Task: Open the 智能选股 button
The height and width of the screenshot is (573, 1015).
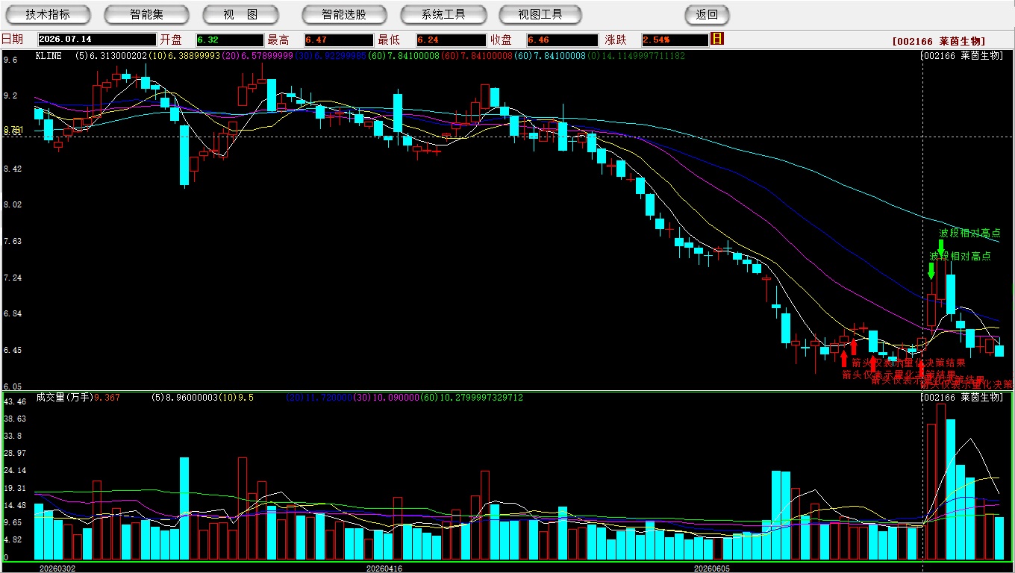Action: pos(344,14)
